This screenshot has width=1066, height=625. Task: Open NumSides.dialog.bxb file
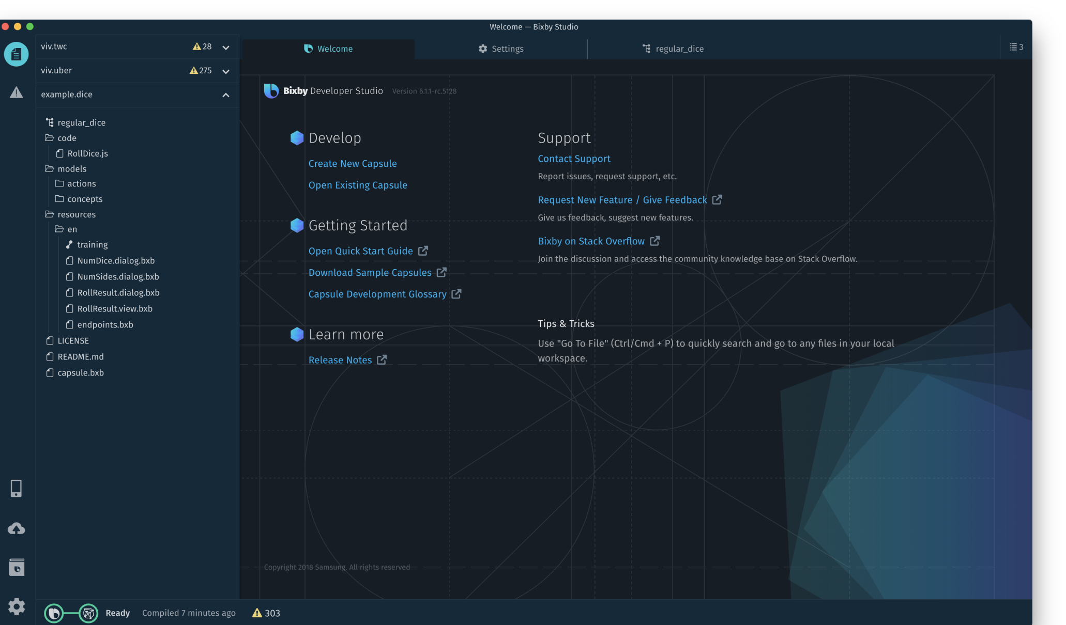(113, 277)
